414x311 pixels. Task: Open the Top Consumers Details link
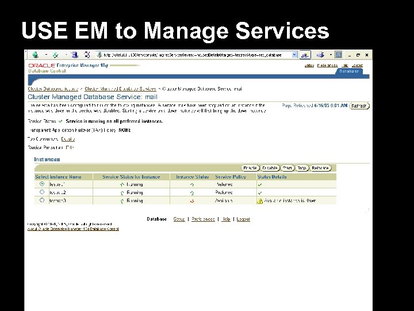coord(68,139)
